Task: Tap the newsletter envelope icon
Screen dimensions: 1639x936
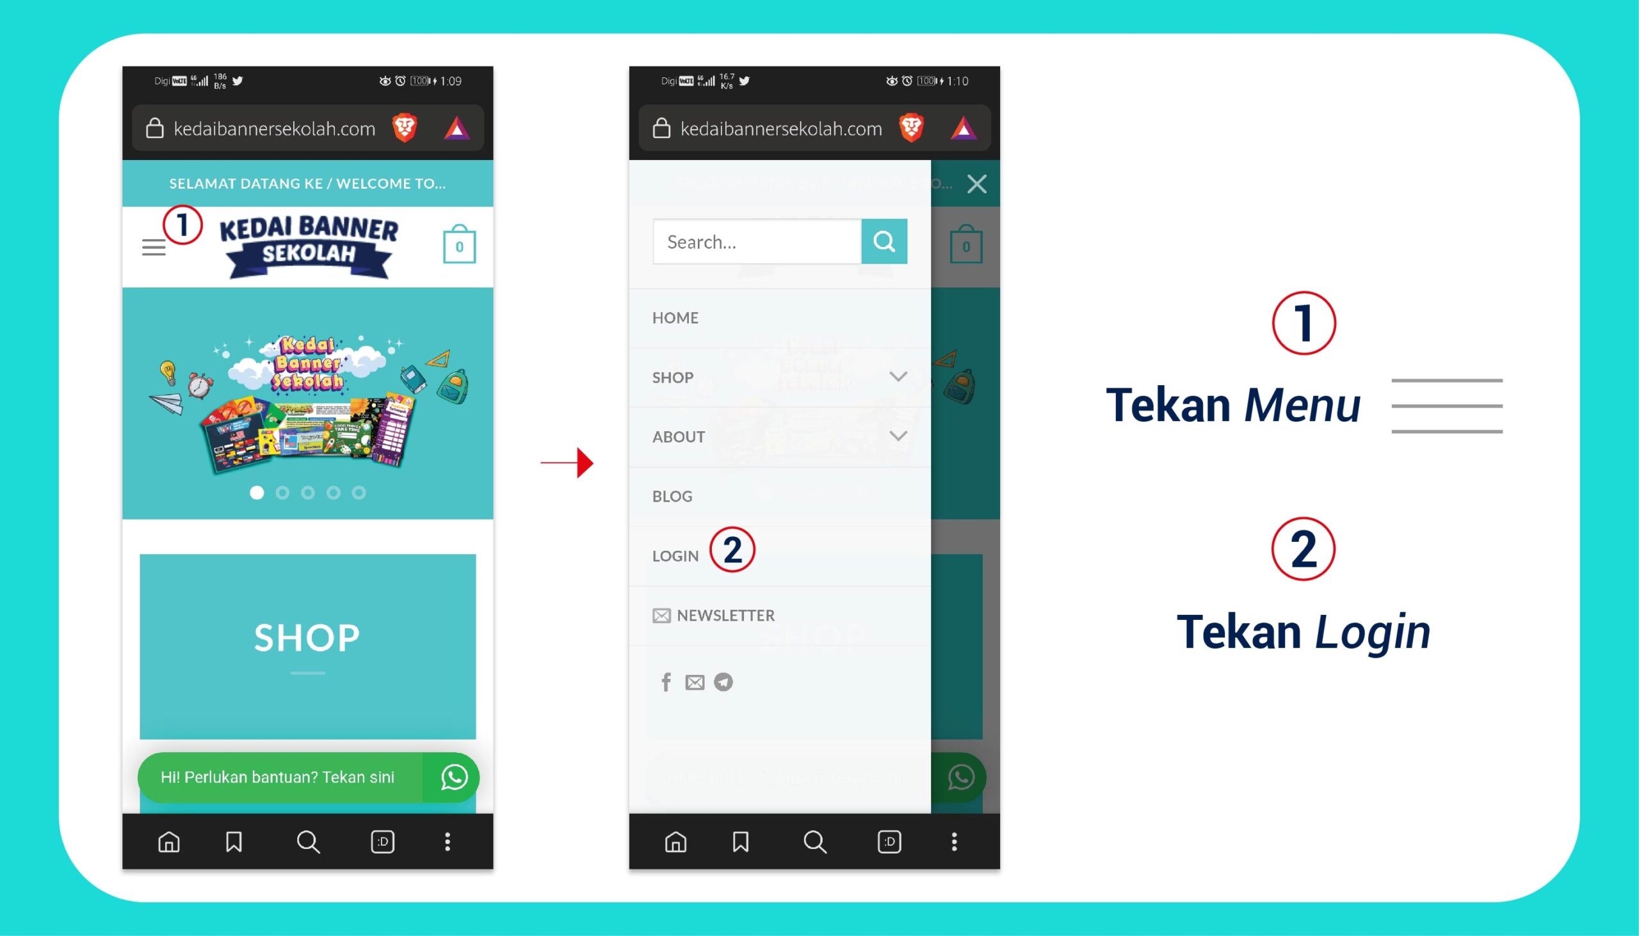Action: [659, 615]
